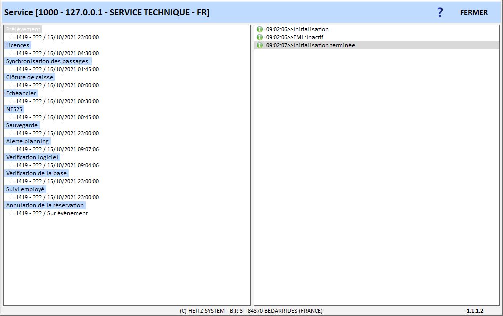The width and height of the screenshot is (503, 316).
Task: Select the Vérification logiciel node
Action: [32, 157]
